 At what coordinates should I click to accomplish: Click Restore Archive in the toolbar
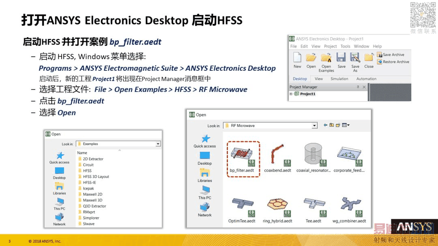(393, 62)
